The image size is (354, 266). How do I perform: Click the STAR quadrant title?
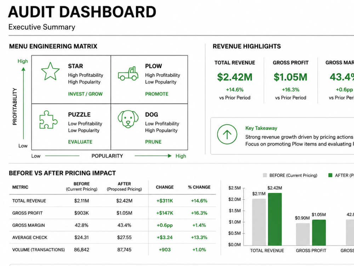[76, 66]
